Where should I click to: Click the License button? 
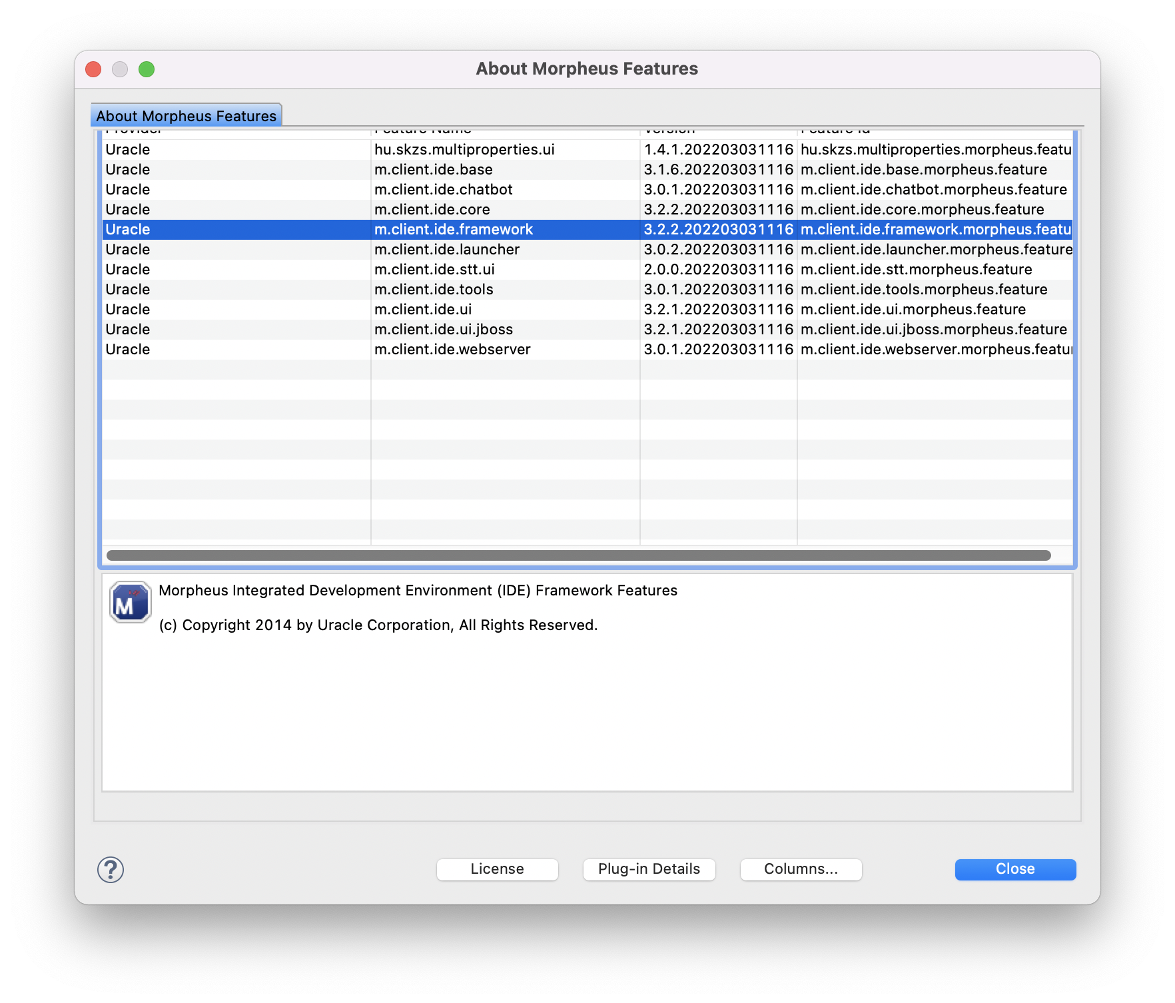point(498,869)
